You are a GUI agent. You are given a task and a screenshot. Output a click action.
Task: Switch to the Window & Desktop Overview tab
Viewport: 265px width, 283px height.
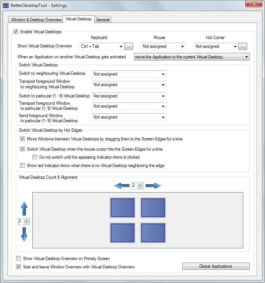pyautogui.click(x=36, y=20)
